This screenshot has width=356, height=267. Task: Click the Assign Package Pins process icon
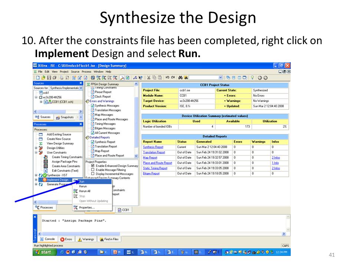[46, 162]
